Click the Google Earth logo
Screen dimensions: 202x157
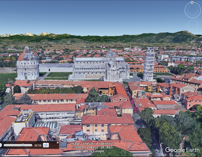(182, 150)
